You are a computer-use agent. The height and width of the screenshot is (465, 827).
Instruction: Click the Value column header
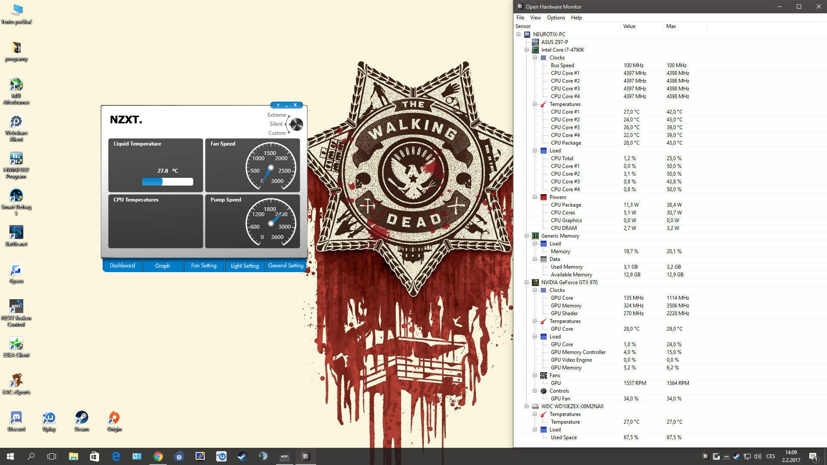coord(642,26)
